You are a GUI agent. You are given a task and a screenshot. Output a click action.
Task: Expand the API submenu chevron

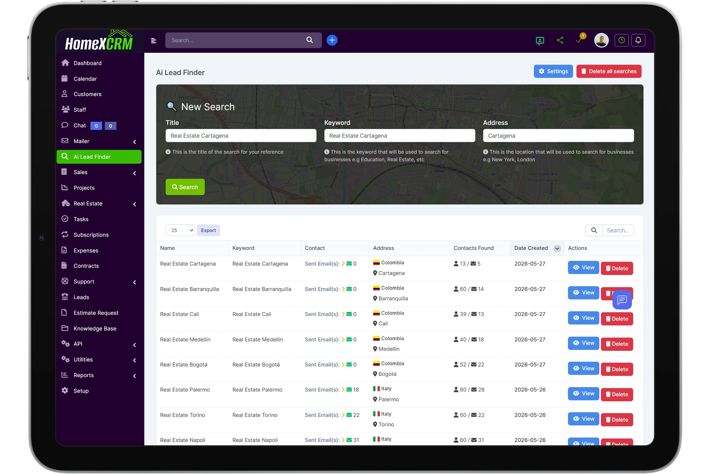(135, 345)
